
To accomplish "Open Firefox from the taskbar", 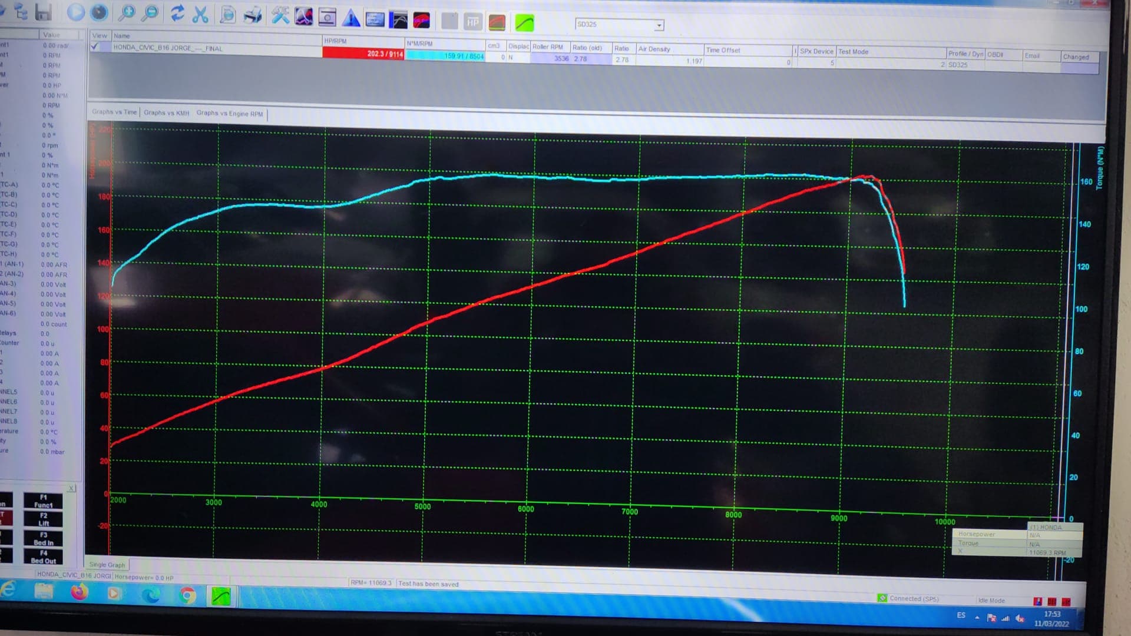I will click(79, 592).
